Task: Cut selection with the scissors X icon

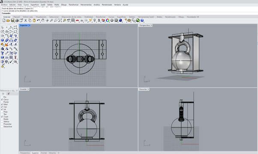Action: [26, 20]
